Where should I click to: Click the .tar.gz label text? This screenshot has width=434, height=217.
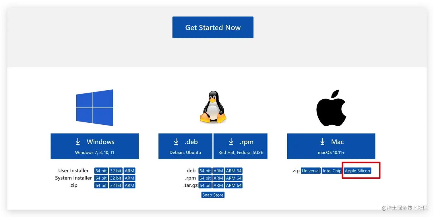tap(191, 185)
